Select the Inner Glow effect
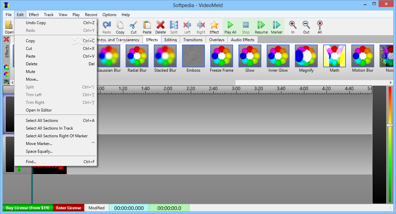This screenshot has width=396, height=214. click(x=278, y=59)
